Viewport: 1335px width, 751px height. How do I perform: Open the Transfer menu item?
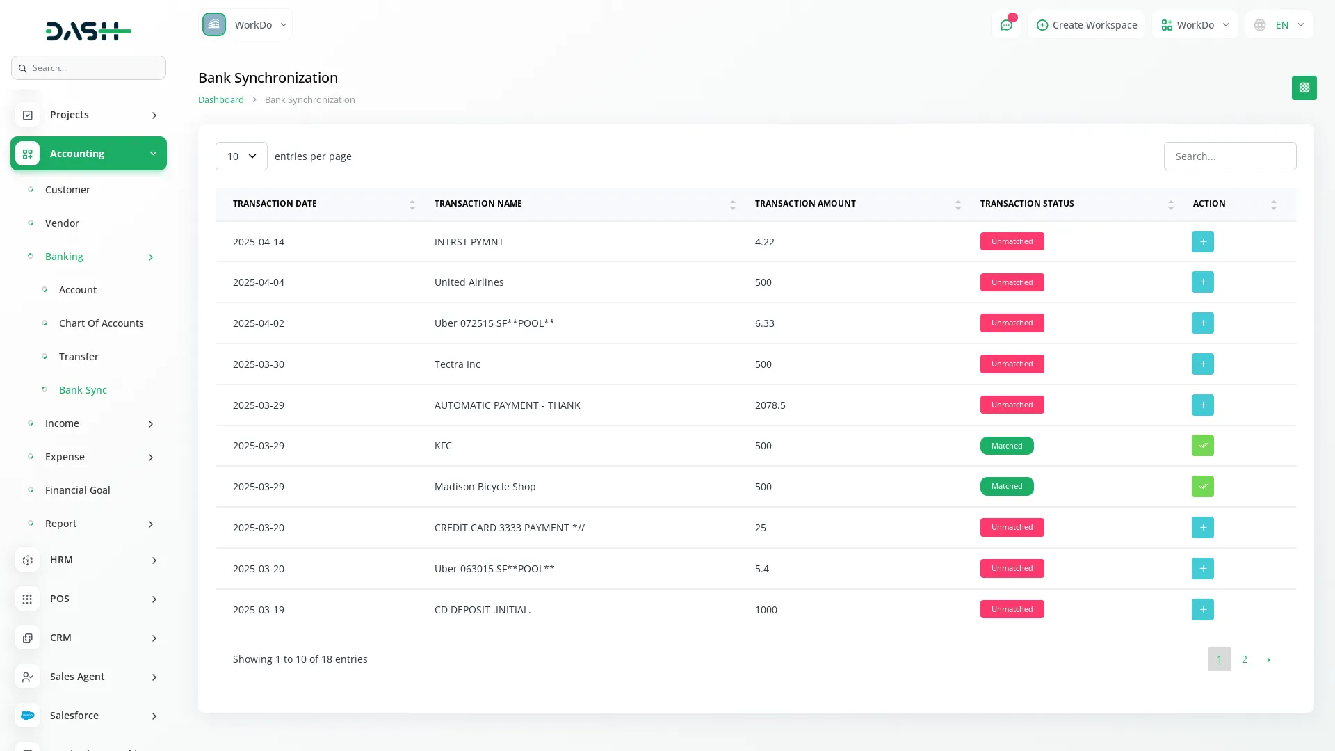click(79, 357)
